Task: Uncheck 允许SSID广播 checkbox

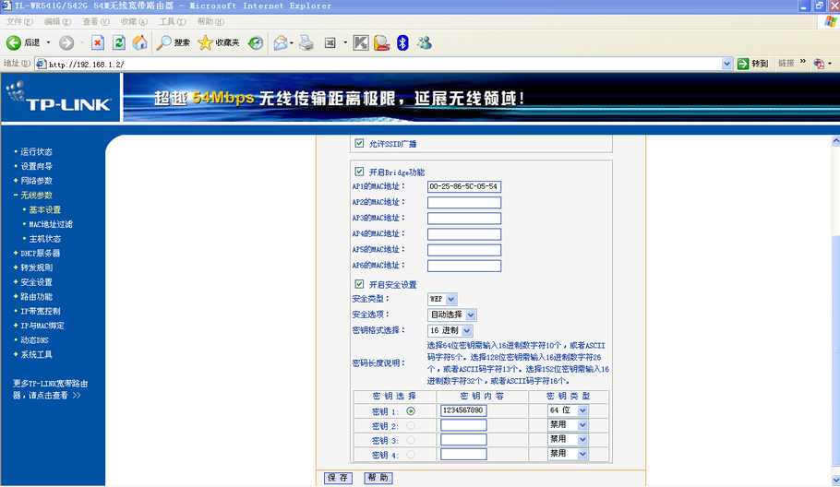Action: click(x=359, y=143)
